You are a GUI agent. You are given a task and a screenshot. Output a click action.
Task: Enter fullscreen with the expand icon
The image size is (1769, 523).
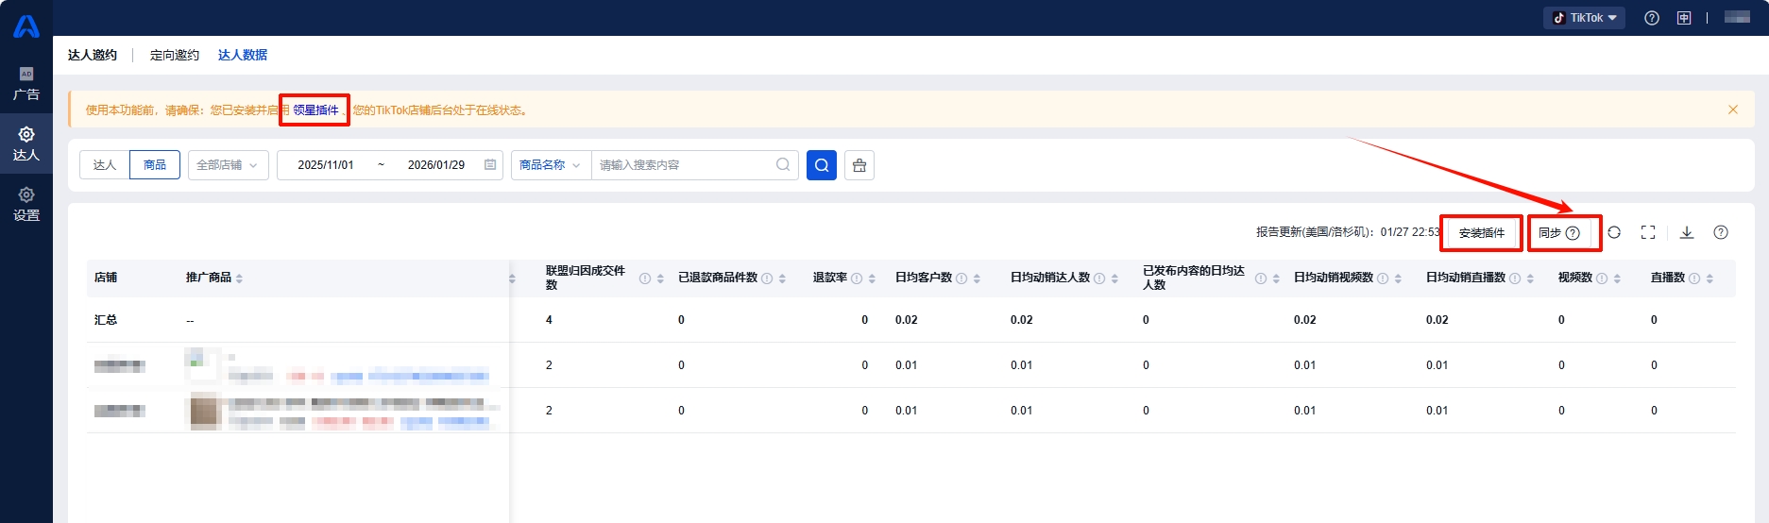pos(1648,232)
